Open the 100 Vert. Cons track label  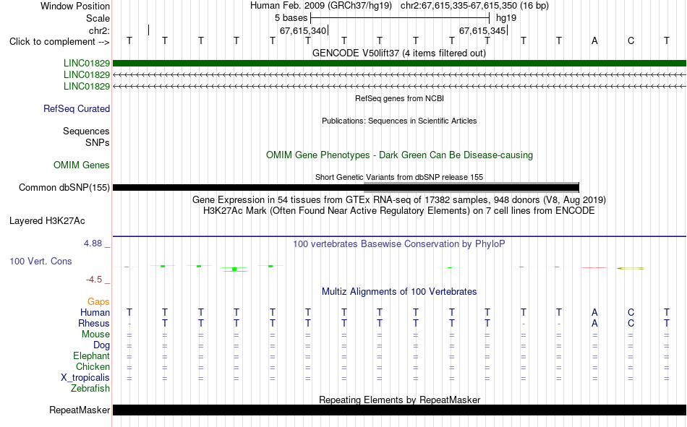40,261
